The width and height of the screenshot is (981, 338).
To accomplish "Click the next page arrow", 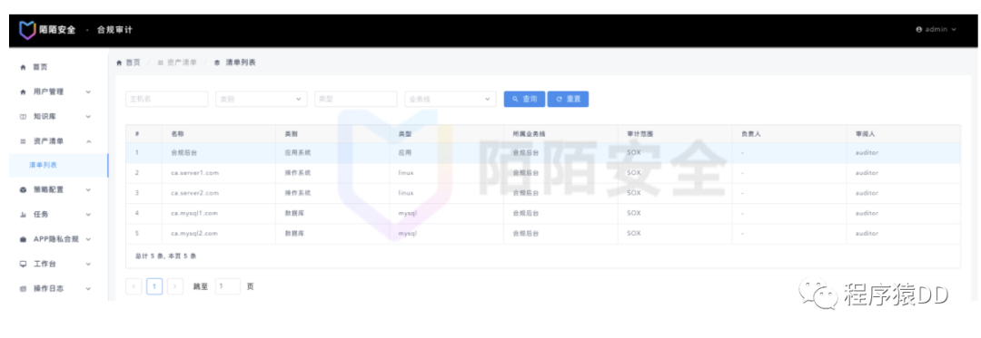I will (175, 287).
